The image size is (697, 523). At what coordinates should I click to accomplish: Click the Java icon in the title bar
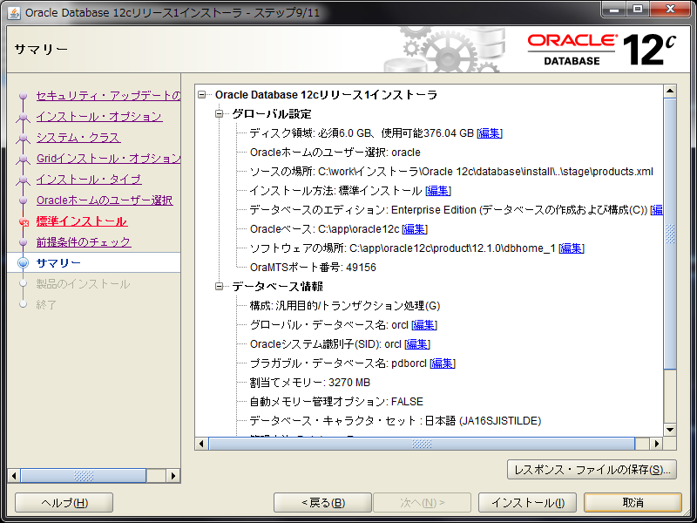tap(14, 12)
